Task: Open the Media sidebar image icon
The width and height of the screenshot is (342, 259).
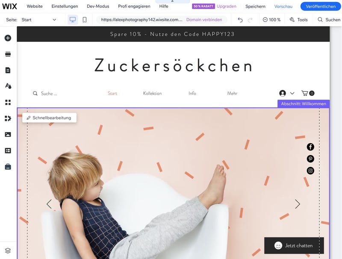Action: [x=8, y=135]
